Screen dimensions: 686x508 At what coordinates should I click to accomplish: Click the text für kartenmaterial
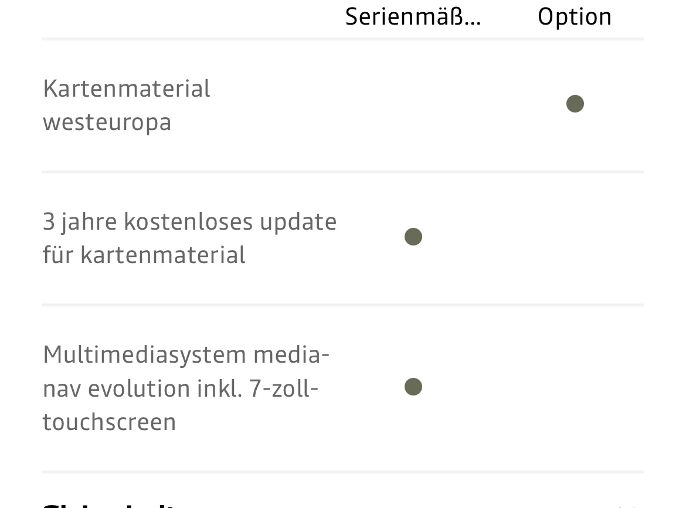point(144,254)
